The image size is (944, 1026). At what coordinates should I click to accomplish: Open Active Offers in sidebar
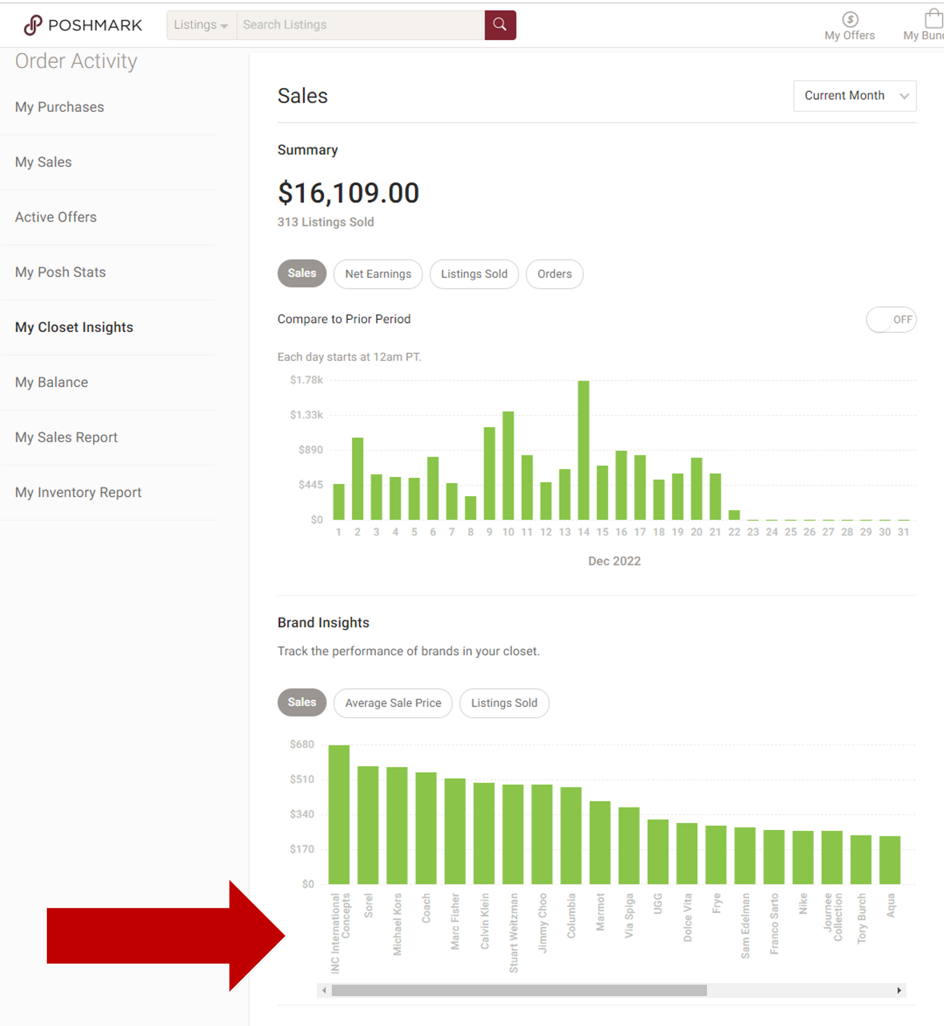point(56,218)
